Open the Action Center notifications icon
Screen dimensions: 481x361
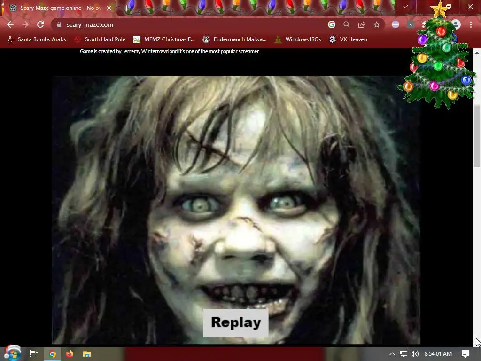point(465,354)
